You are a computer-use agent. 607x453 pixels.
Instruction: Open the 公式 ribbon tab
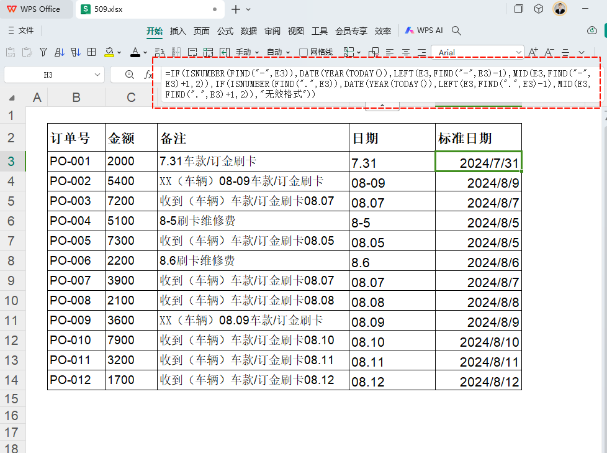tap(225, 31)
